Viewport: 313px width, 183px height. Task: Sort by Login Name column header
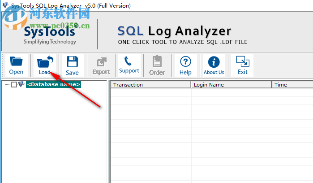click(232, 85)
